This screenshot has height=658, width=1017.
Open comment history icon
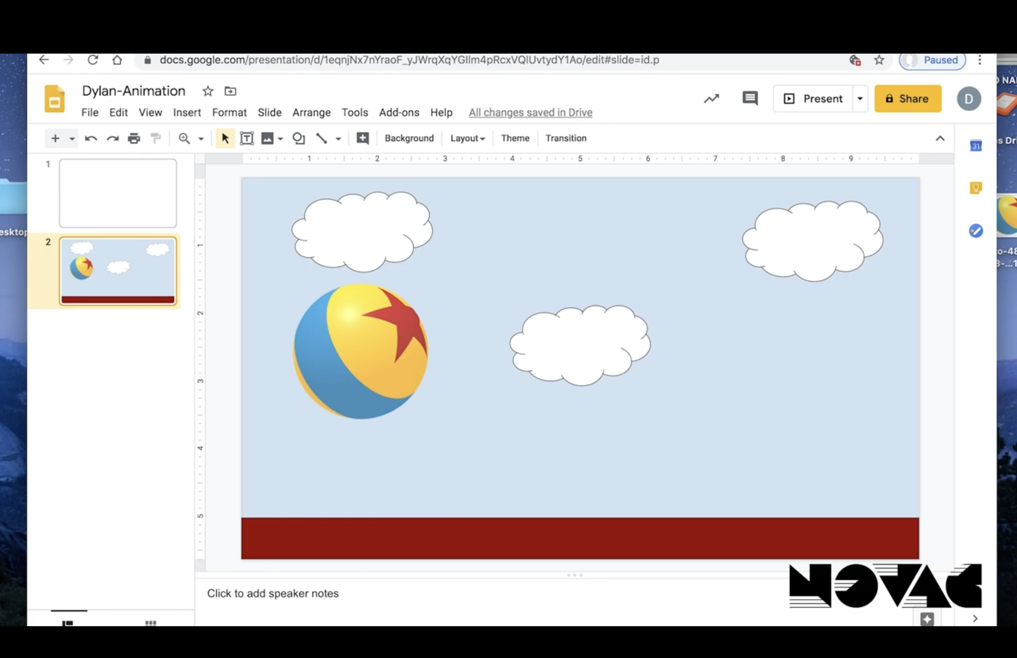tap(750, 99)
